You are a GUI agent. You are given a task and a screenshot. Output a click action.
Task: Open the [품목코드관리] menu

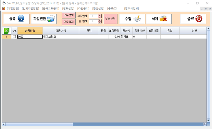point(51,8)
